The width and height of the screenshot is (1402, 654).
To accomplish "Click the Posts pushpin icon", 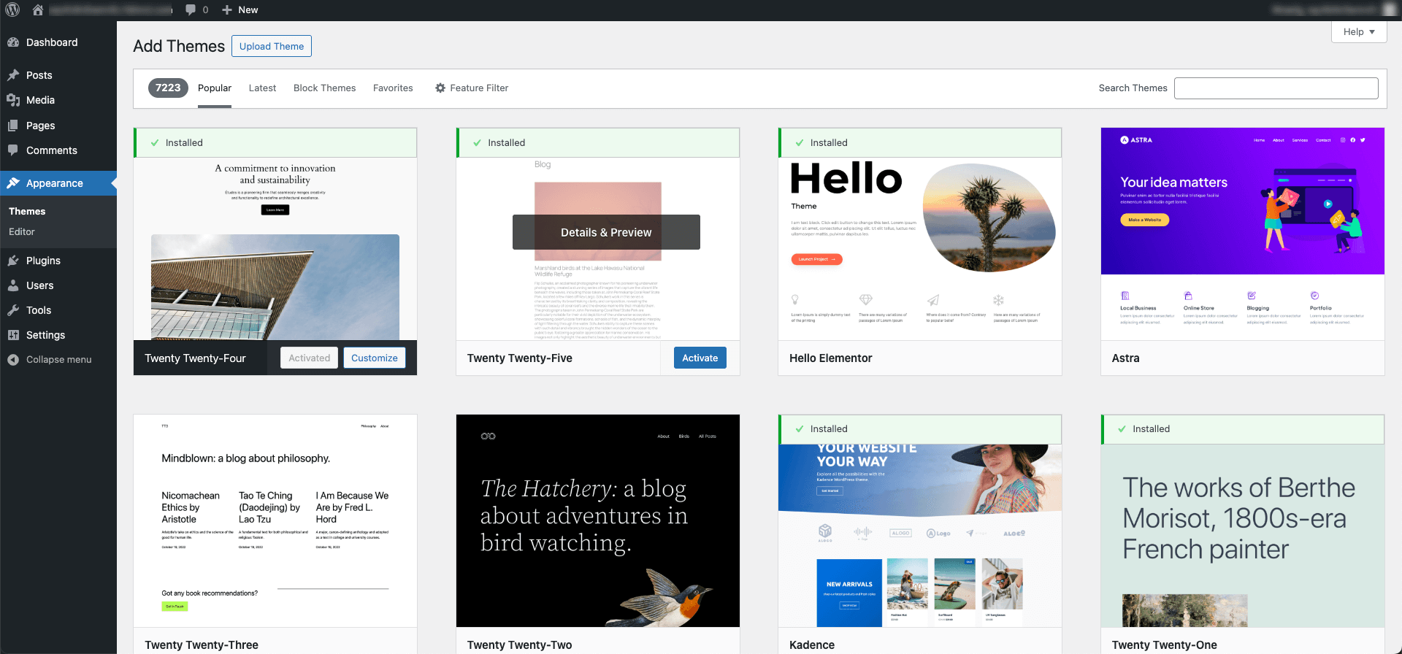I will (x=13, y=75).
